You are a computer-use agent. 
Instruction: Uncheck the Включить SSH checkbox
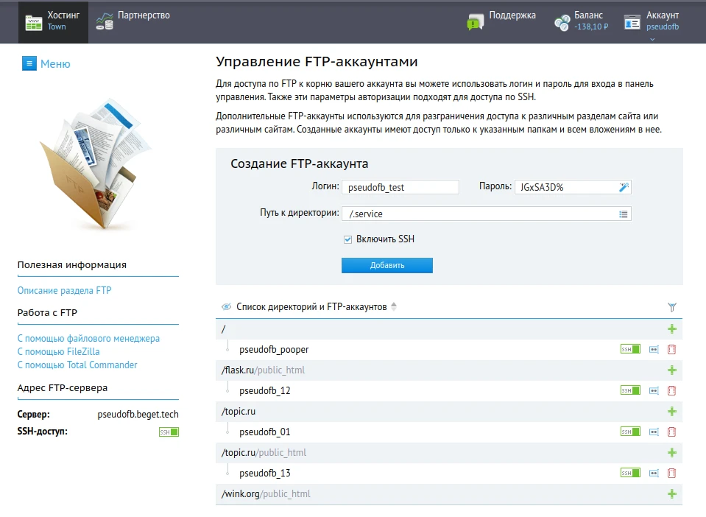347,239
